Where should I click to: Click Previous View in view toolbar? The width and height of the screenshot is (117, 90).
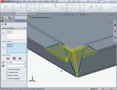click(x=59, y=14)
